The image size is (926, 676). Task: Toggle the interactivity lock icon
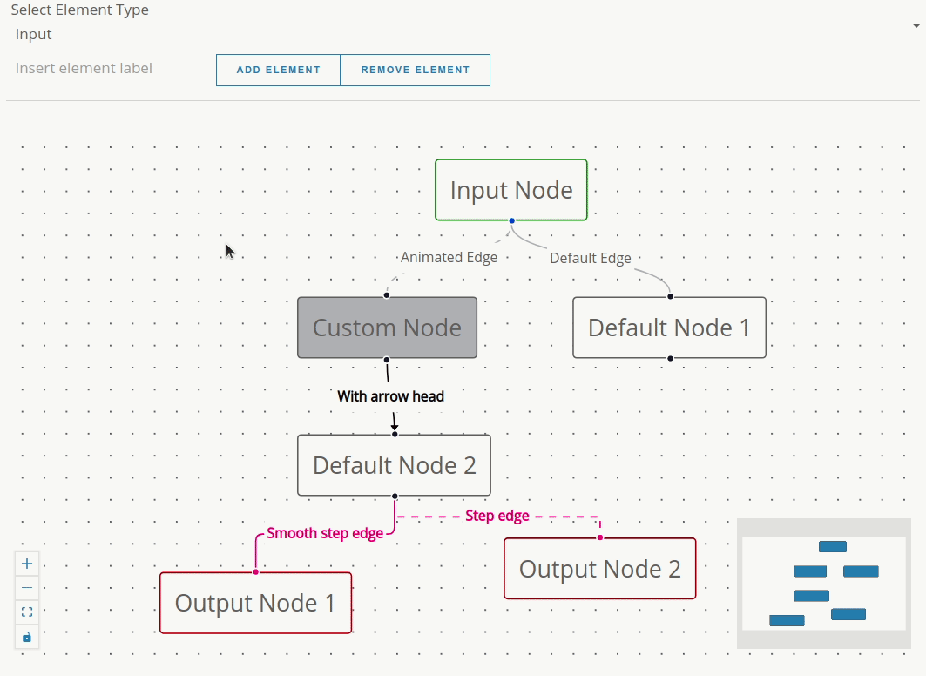(x=27, y=637)
